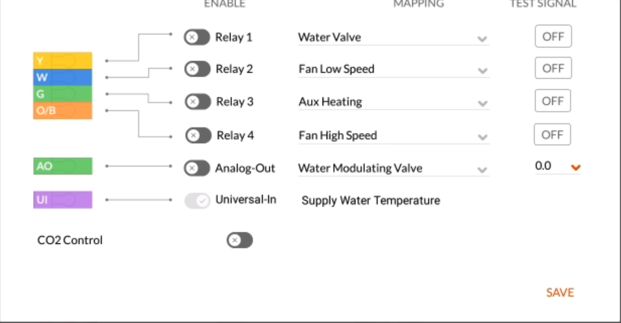Screen dimensions: 621x323
Task: Click the green AO terminal block
Action: [x=63, y=166]
